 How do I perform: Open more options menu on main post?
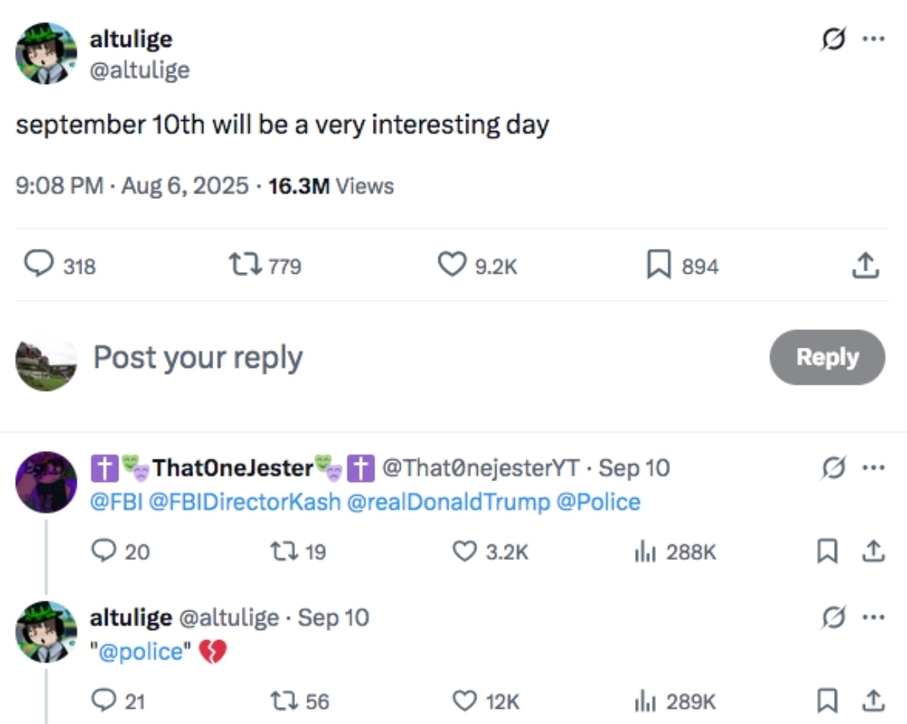(873, 39)
